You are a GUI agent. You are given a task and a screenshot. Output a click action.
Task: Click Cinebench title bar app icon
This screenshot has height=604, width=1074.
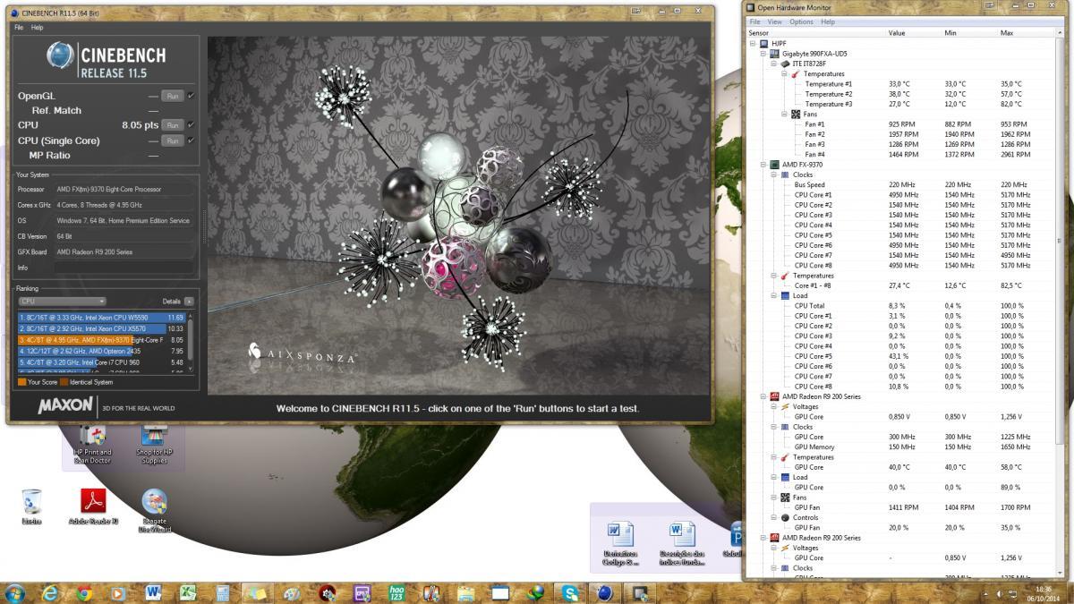coord(14,13)
